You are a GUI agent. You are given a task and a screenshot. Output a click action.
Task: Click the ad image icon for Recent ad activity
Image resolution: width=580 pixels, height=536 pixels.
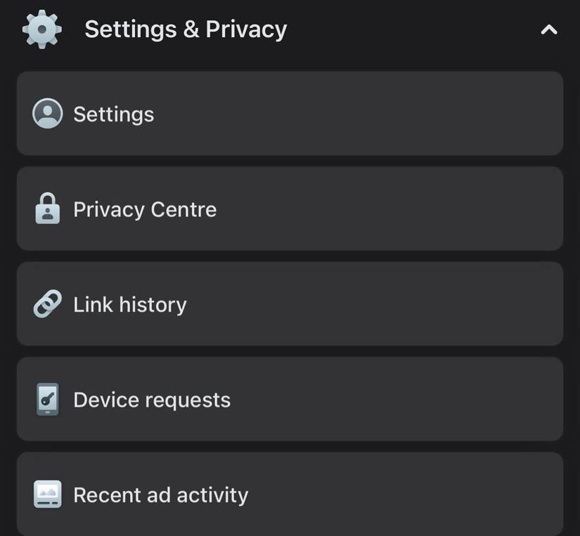click(x=48, y=495)
